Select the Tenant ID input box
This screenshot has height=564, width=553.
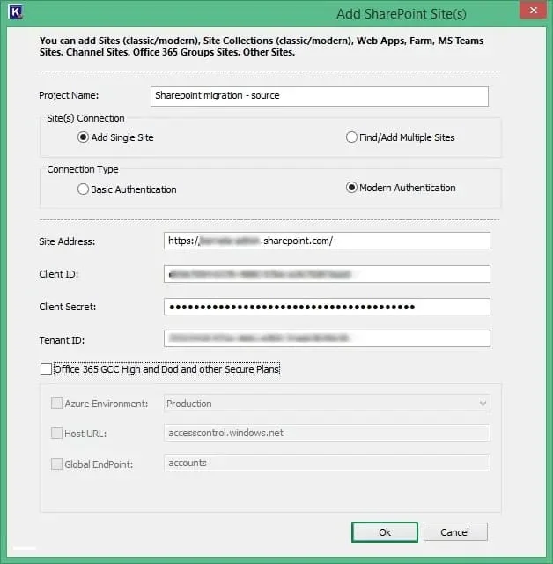click(x=327, y=338)
